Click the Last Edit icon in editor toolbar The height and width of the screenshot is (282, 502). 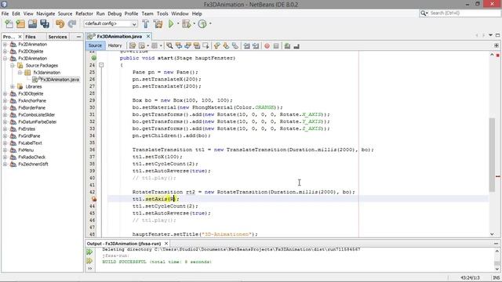pos(133,46)
